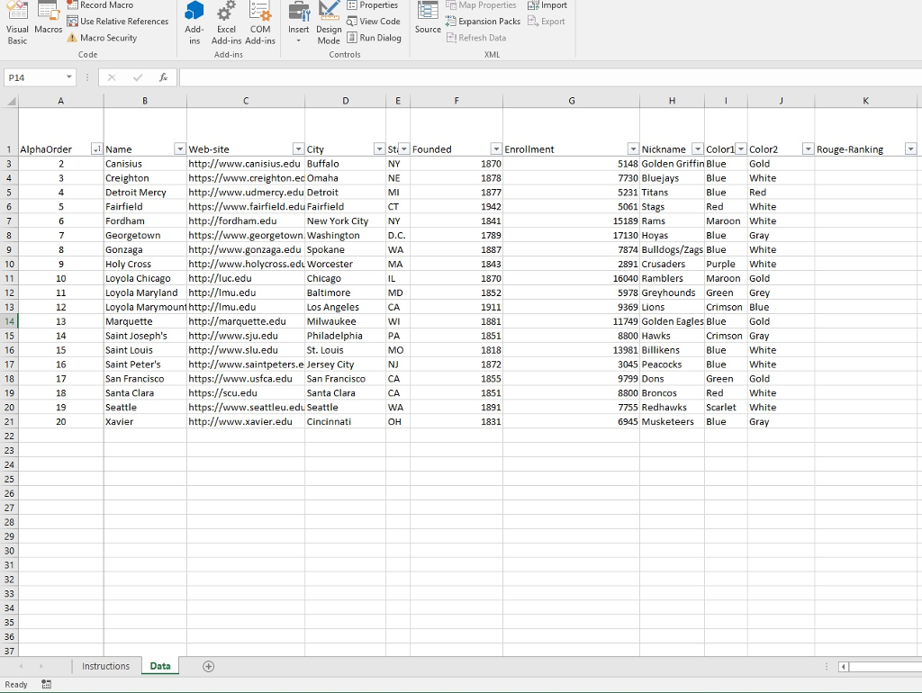922x693 pixels.
Task: Click Refresh Data in the XML group
Action: pyautogui.click(x=476, y=38)
